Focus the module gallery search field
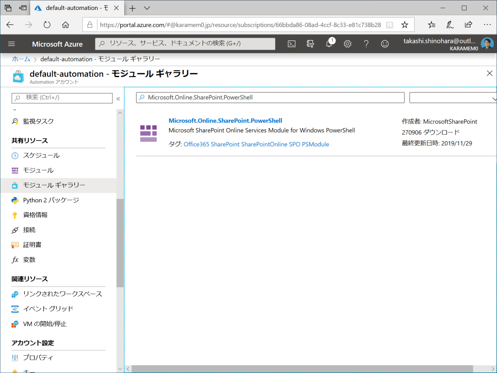497x373 pixels. (x=270, y=97)
